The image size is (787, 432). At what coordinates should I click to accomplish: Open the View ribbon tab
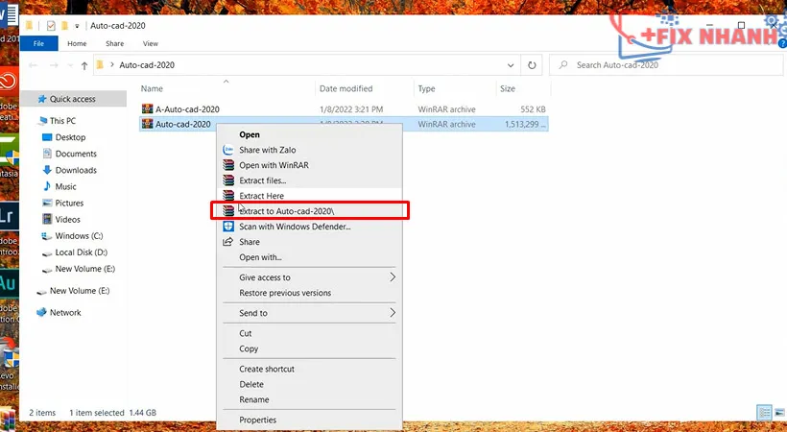coord(151,44)
